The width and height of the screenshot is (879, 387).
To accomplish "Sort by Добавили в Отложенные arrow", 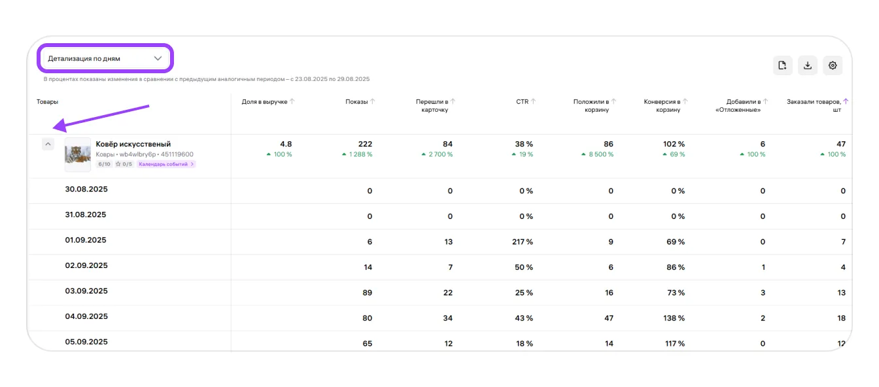I will pos(766,101).
